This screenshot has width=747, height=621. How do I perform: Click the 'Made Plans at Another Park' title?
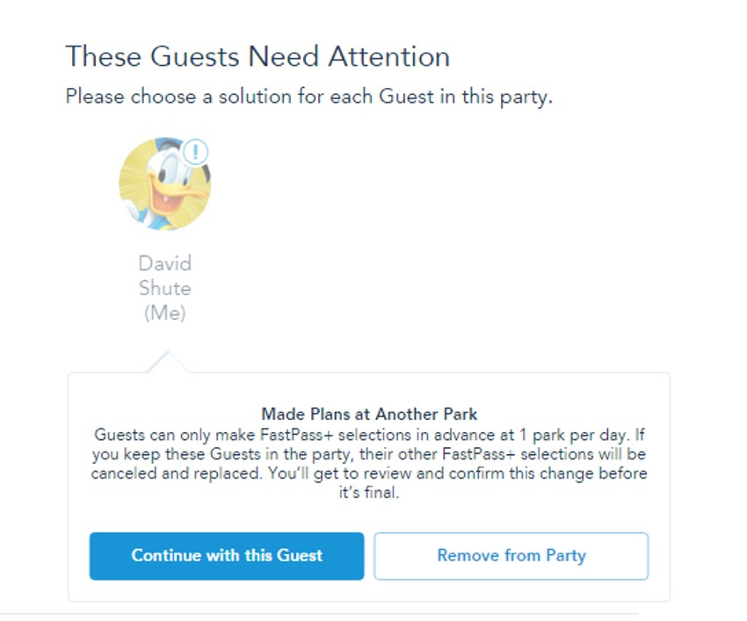coord(369,414)
